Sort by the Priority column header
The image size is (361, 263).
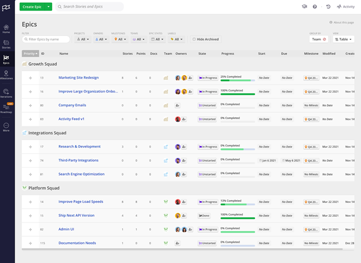pyautogui.click(x=31, y=54)
